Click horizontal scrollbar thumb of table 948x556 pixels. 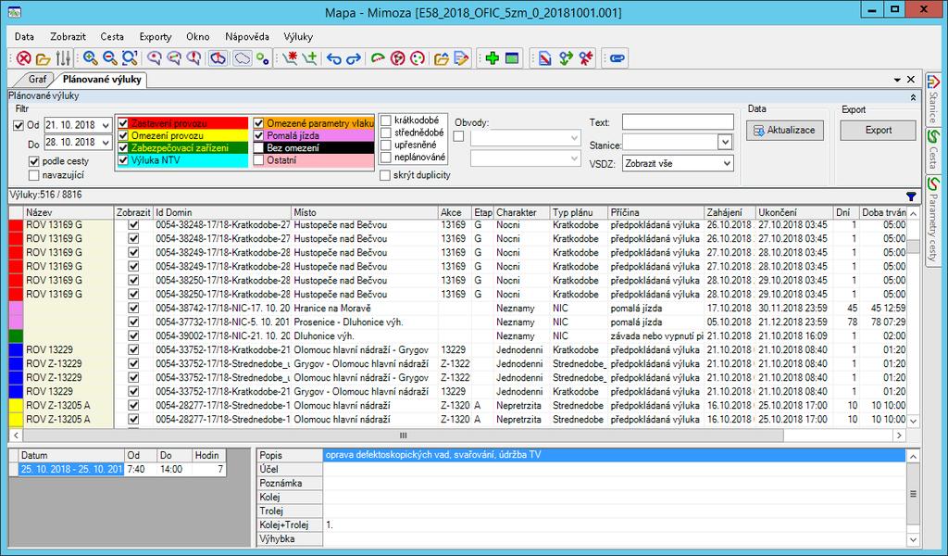[x=404, y=435]
